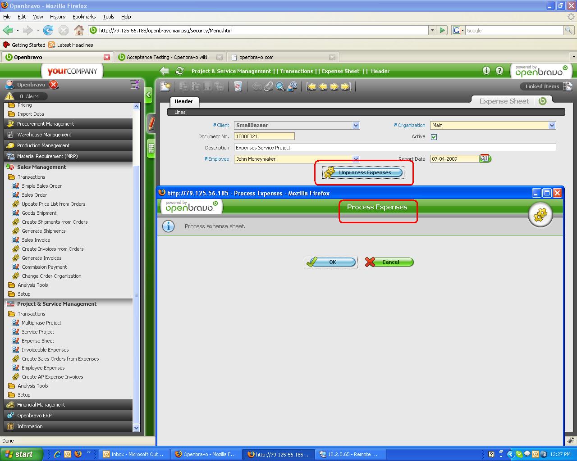Open Sales Invoice in the menu tree
The width and height of the screenshot is (577, 461).
36,240
